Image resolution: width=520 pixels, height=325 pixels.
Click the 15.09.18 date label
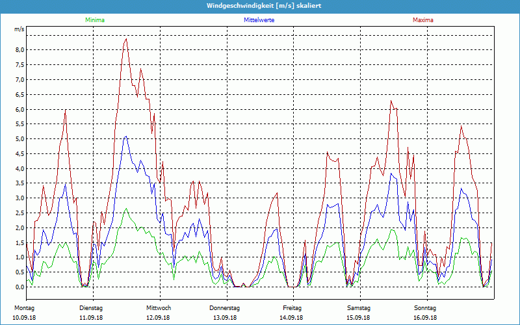[x=358, y=318]
